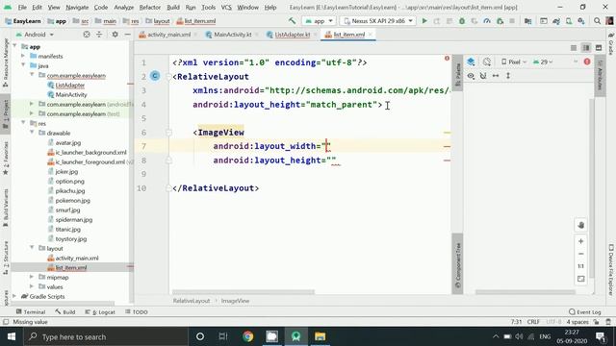
Task: Open project panel settings gear
Action: click(115, 35)
